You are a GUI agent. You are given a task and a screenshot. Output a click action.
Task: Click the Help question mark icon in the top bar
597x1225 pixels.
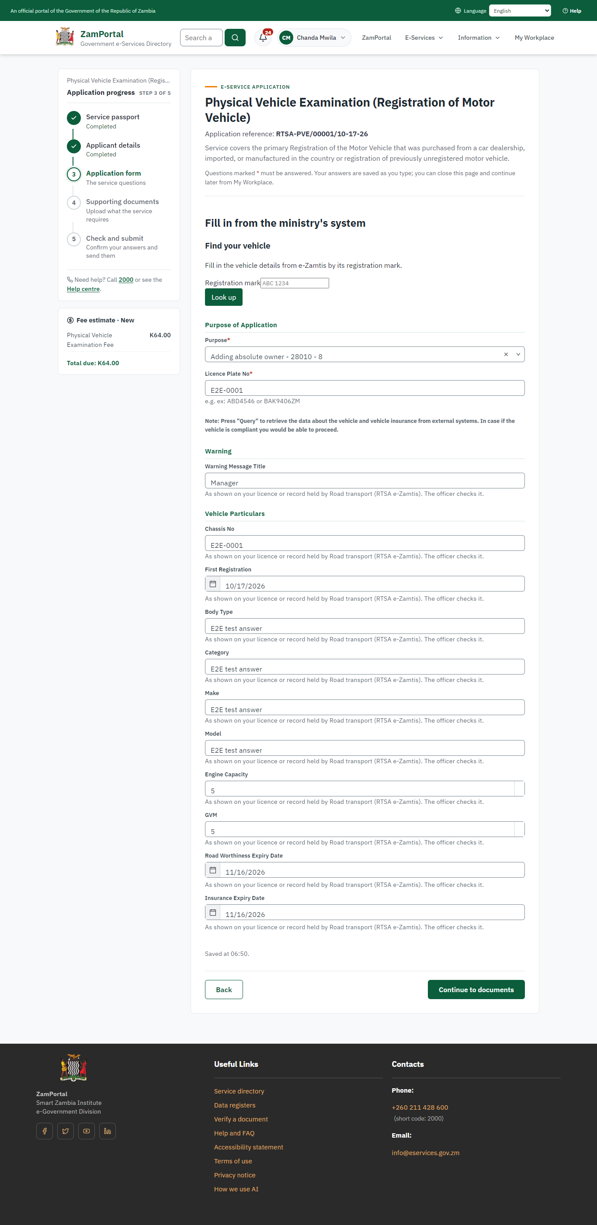click(x=565, y=11)
